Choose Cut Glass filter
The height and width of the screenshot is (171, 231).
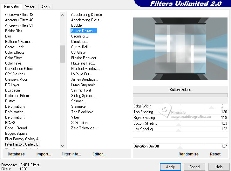(x=80, y=52)
